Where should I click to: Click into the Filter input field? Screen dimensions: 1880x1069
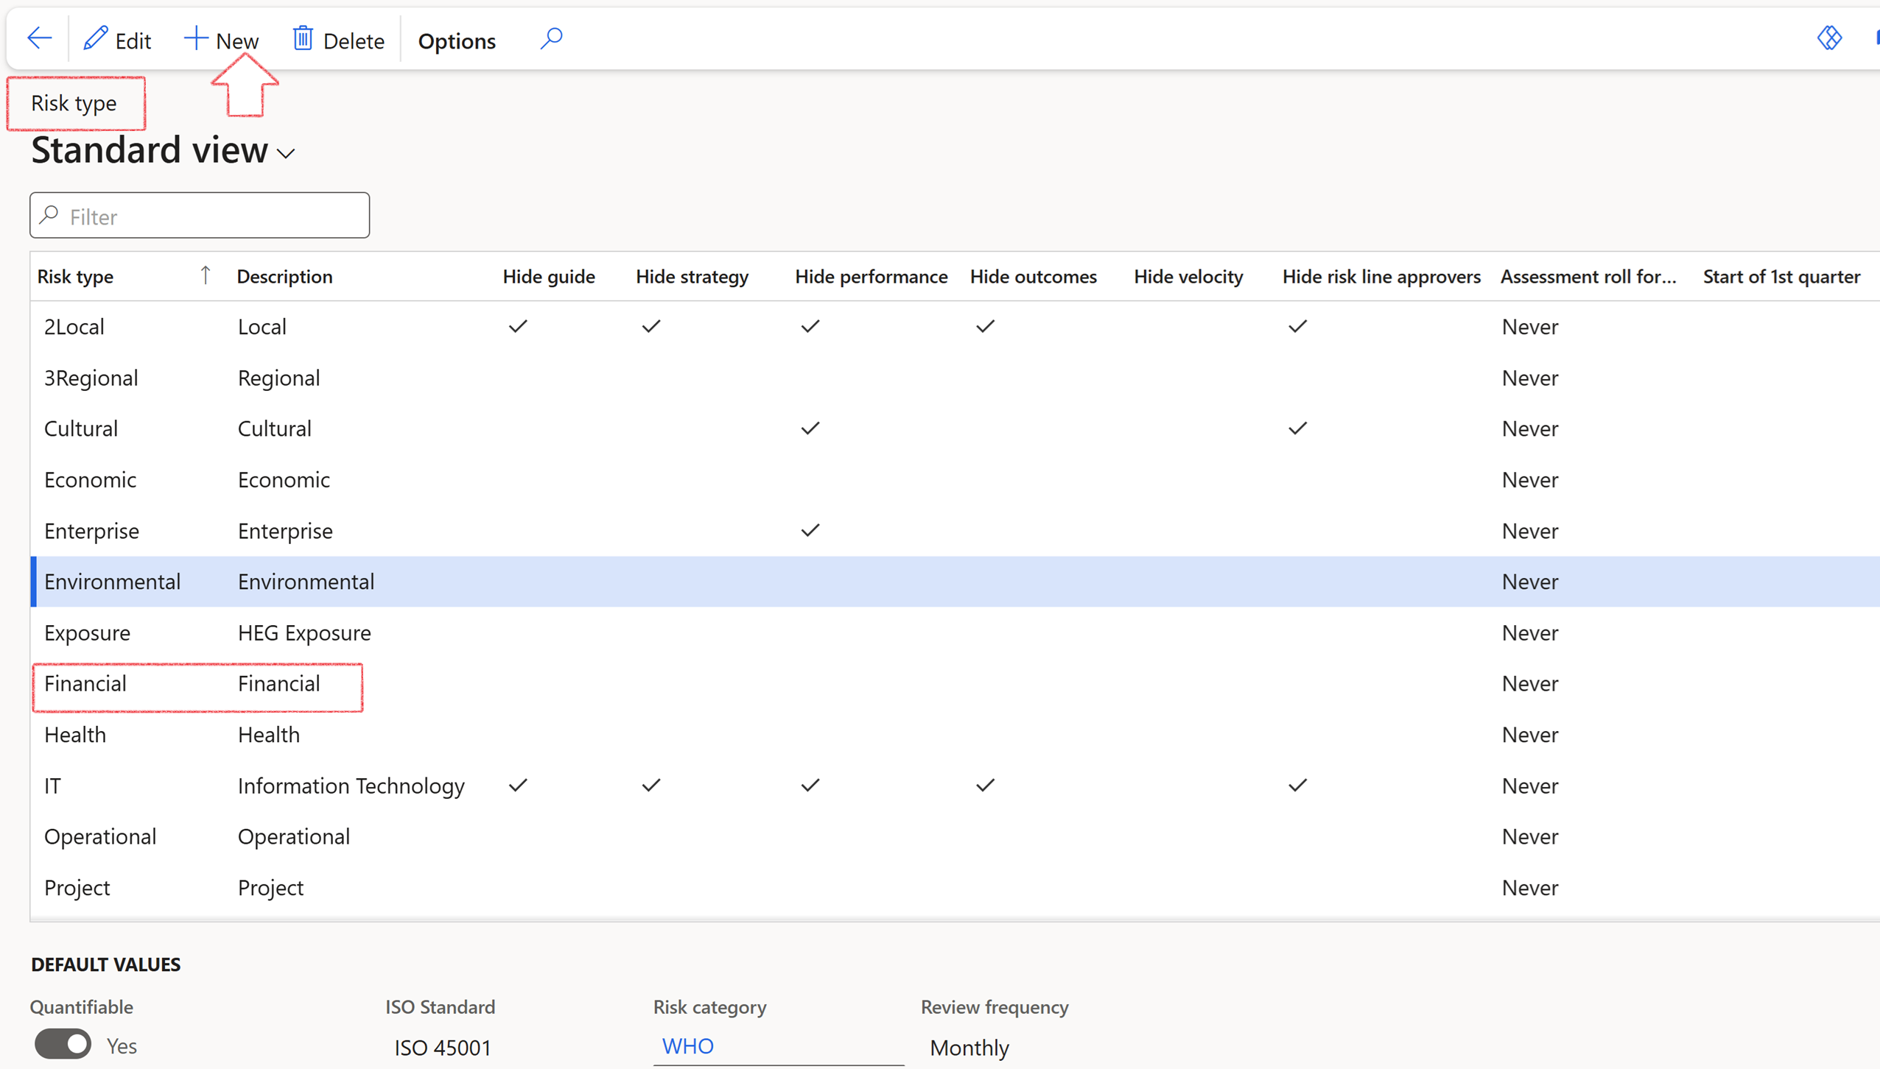click(214, 216)
